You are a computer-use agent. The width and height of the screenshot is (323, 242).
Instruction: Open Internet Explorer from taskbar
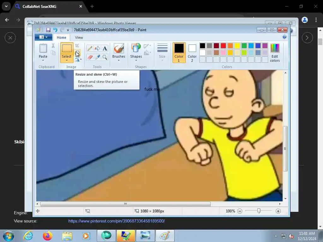[28, 236]
